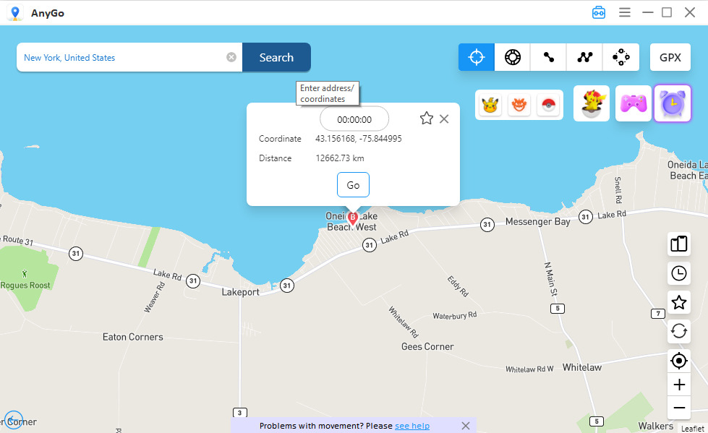
Task: Clear the search field text
Action: click(x=231, y=57)
